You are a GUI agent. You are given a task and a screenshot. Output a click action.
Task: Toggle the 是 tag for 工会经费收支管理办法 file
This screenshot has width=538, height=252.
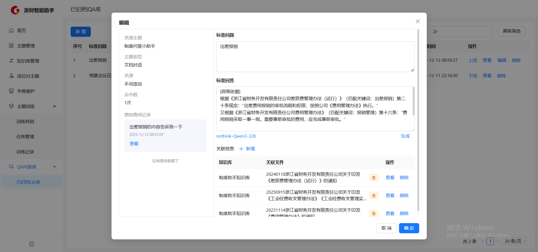pos(374,195)
